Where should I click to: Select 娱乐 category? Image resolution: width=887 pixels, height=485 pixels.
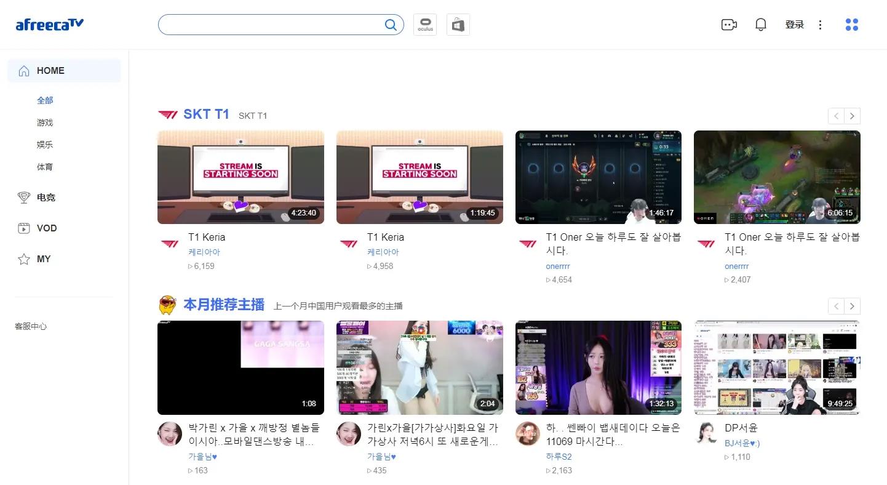pos(45,145)
